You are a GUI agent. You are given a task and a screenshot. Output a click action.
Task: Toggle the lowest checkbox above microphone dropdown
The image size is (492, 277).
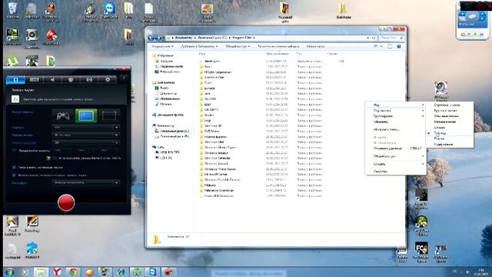click(x=14, y=175)
